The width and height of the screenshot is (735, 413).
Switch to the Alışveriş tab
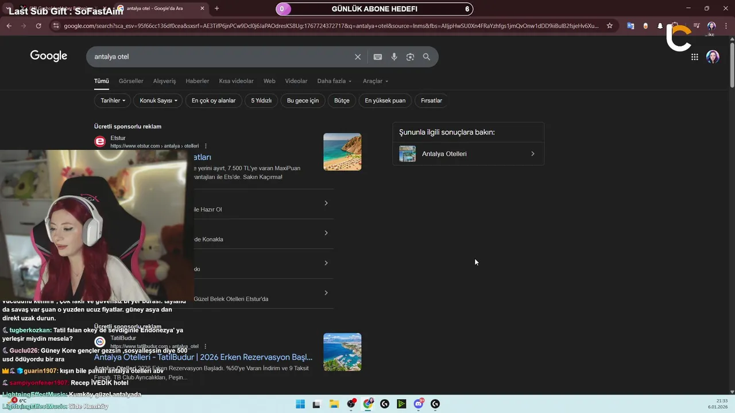[164, 81]
